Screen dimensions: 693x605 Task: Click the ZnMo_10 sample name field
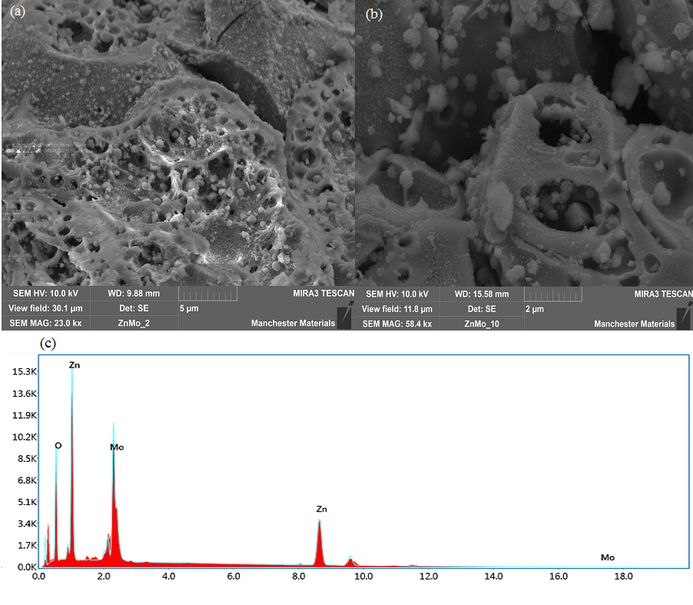pos(482,324)
